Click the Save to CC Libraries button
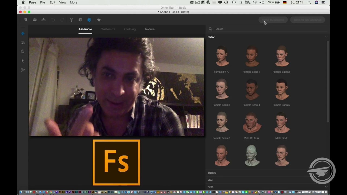 click(307, 20)
